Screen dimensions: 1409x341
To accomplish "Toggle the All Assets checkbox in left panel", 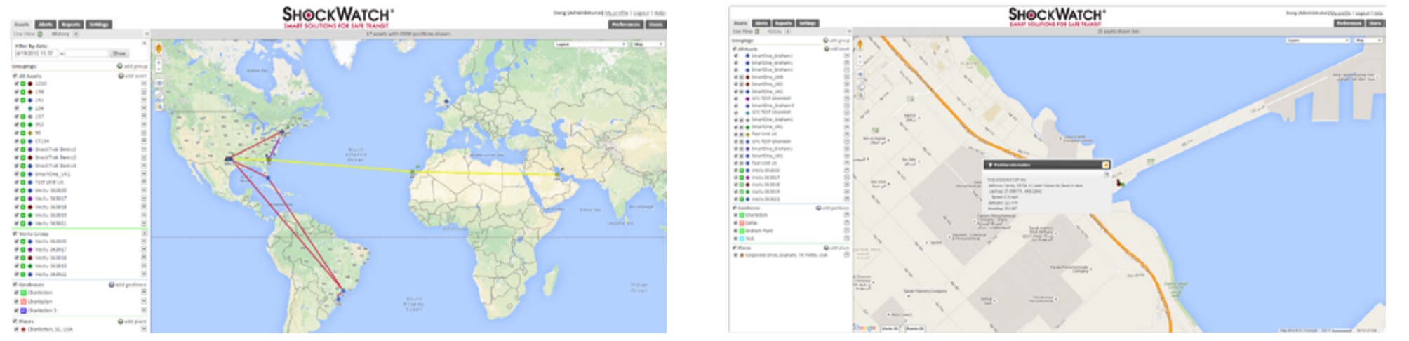I will coord(15,76).
